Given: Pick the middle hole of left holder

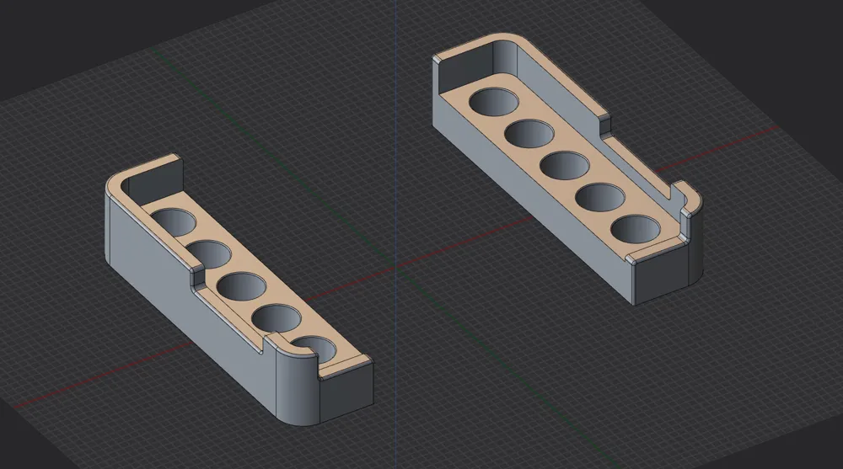Looking at the screenshot, I should 241,285.
